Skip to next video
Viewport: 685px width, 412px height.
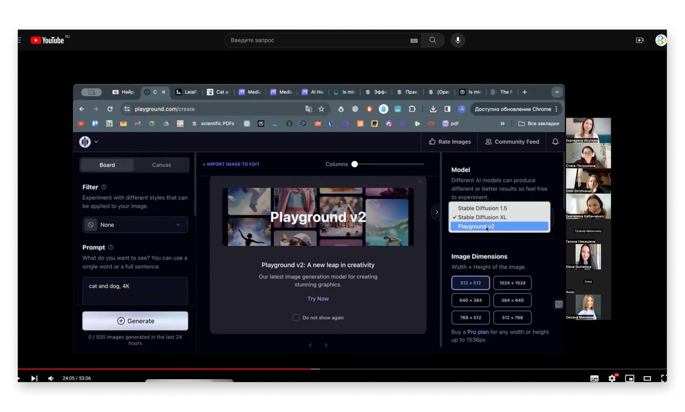coord(34,378)
